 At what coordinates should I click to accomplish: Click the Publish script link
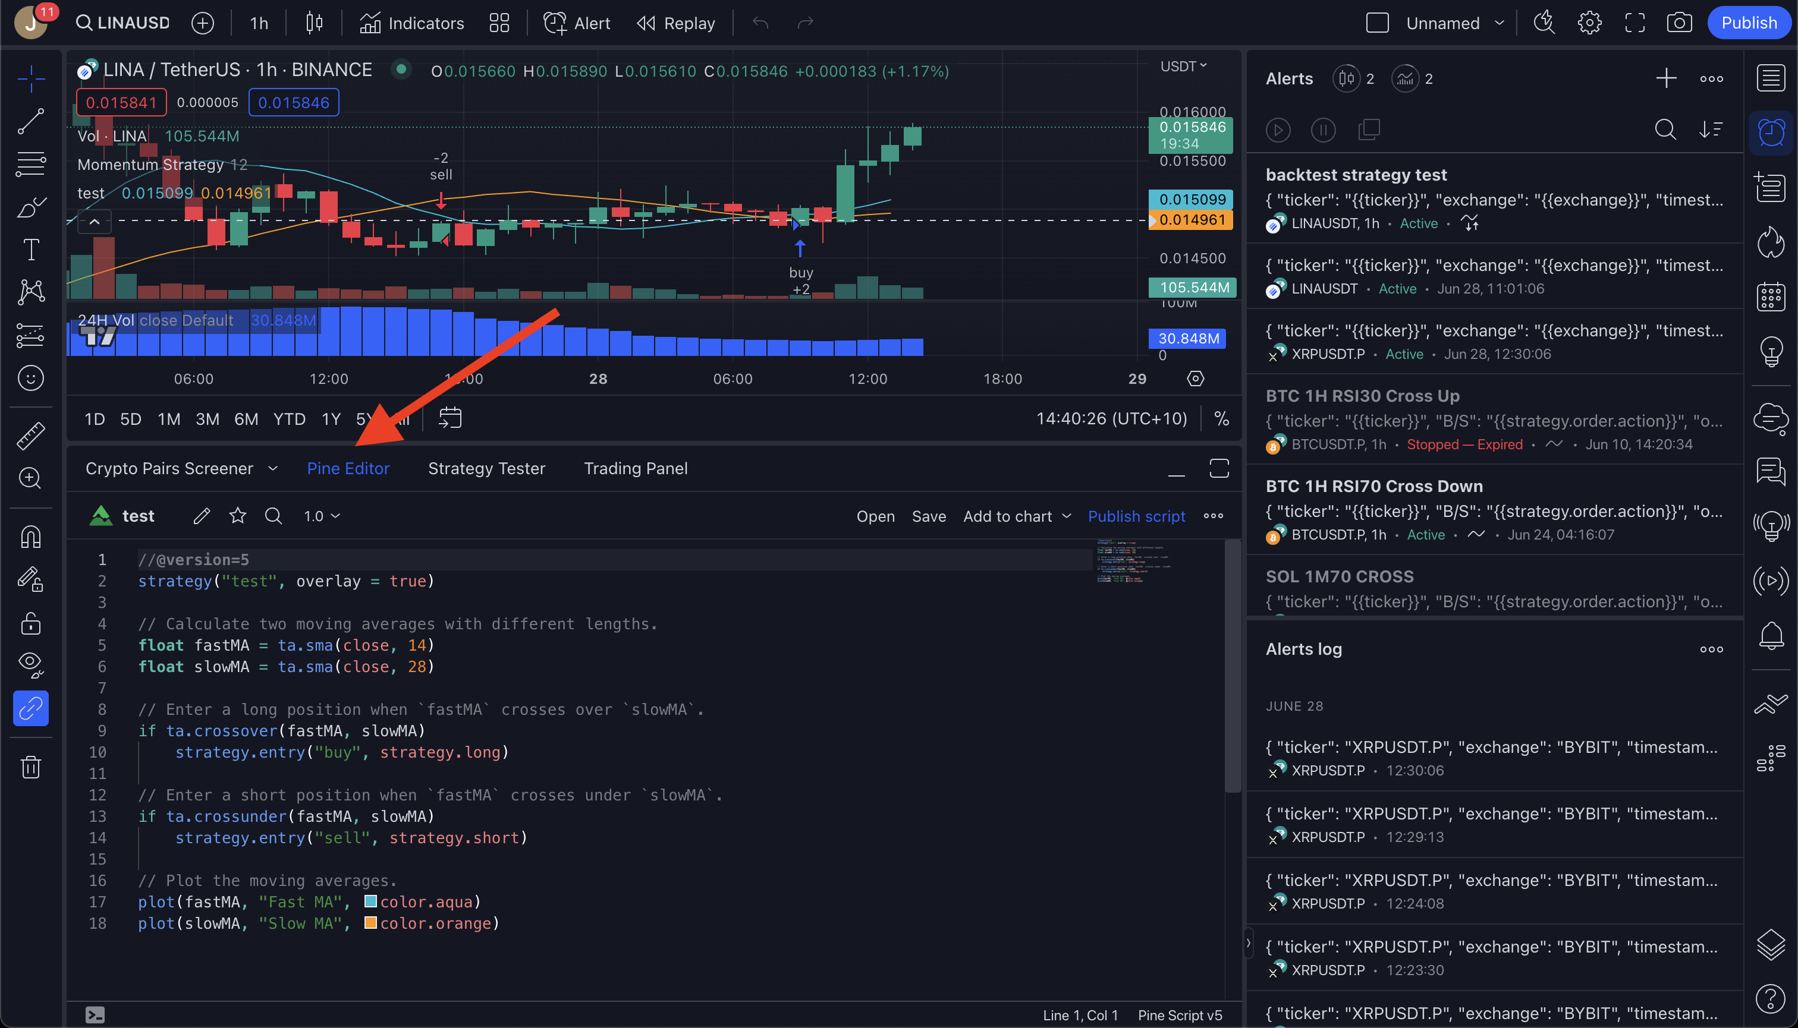click(1136, 516)
